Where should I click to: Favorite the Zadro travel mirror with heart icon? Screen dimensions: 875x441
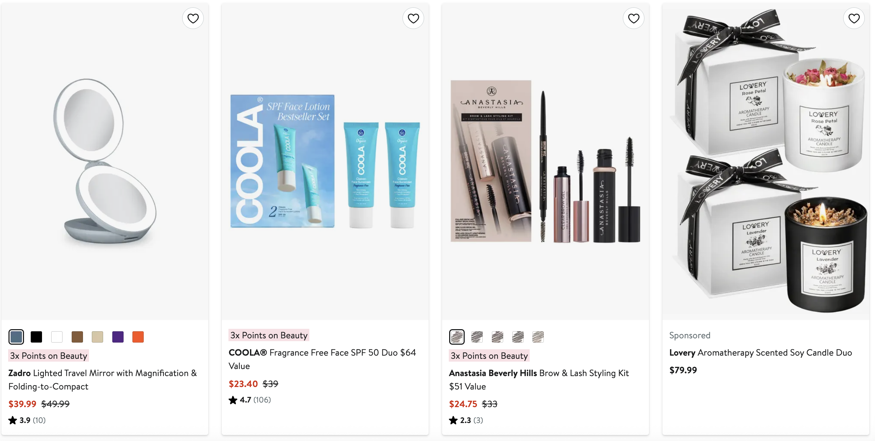(193, 18)
